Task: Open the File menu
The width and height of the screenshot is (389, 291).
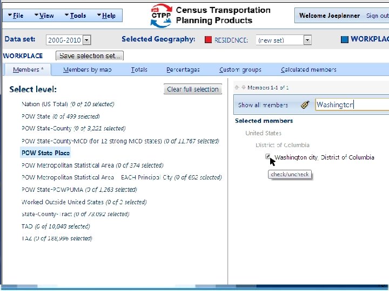Action: [16, 16]
